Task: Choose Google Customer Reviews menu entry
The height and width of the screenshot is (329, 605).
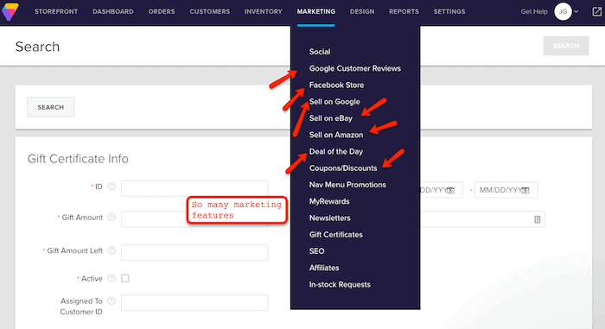Action: pyautogui.click(x=354, y=68)
